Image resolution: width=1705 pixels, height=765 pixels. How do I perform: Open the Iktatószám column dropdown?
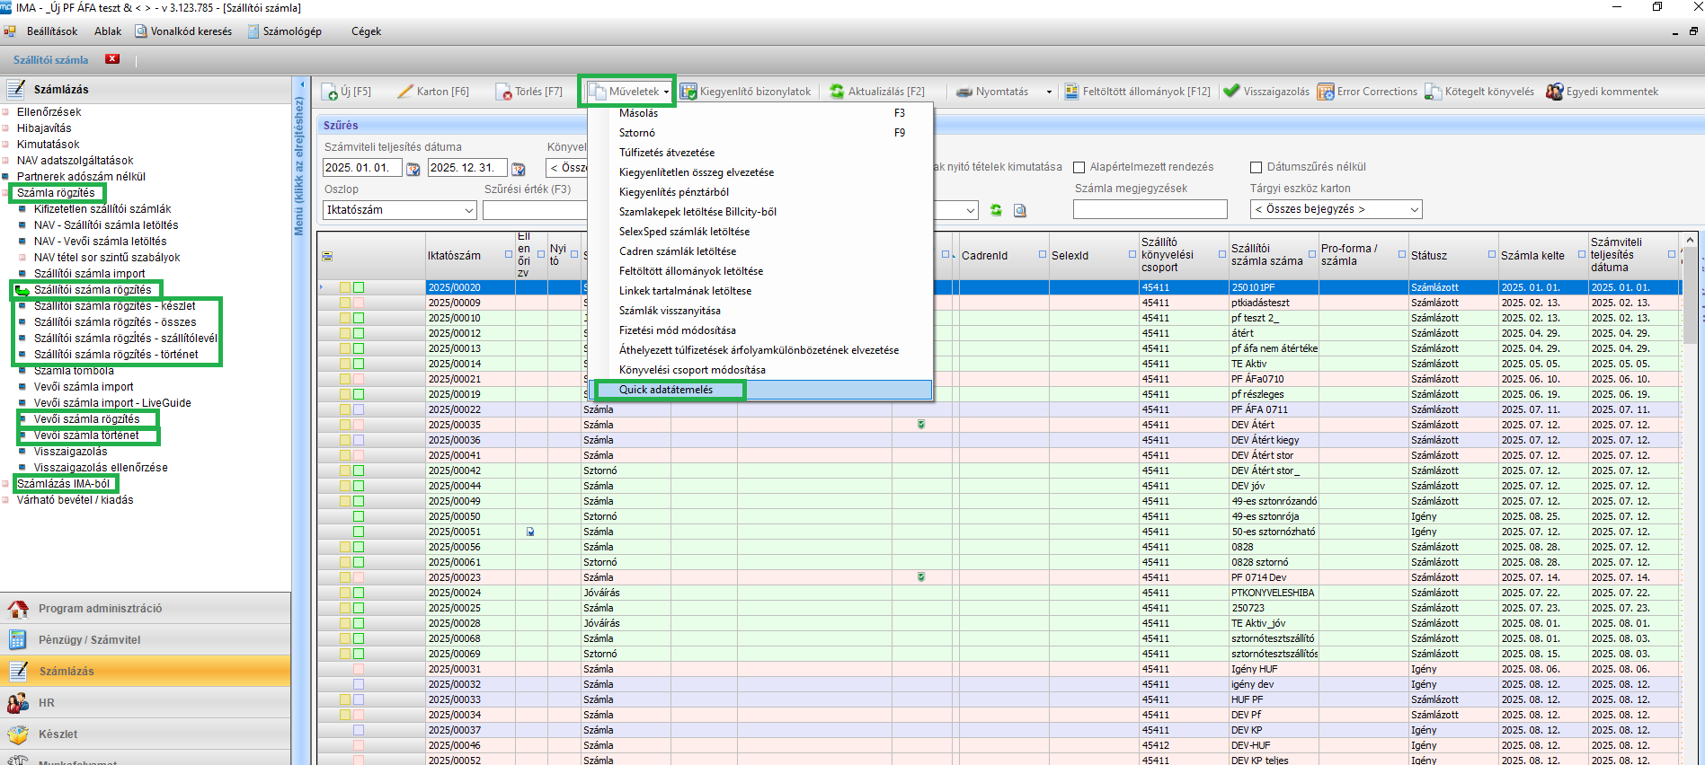pyautogui.click(x=468, y=210)
